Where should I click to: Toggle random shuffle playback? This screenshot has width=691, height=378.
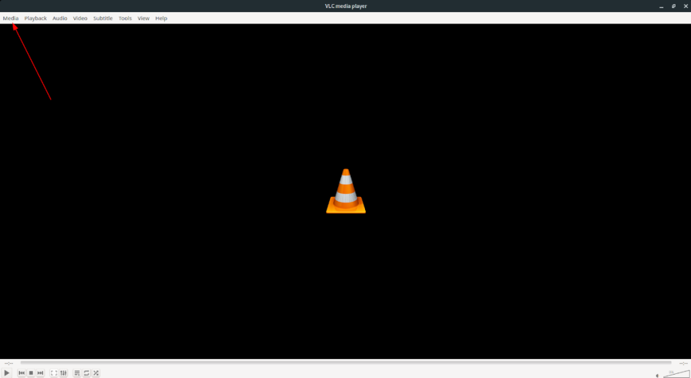[x=96, y=373]
